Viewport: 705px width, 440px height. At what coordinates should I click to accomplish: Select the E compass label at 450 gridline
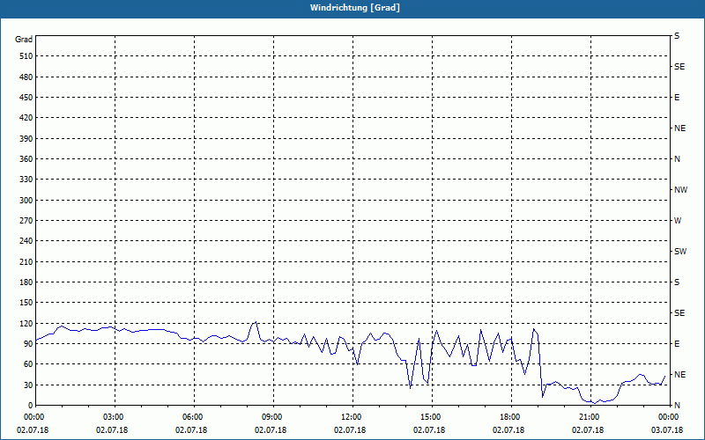(x=677, y=98)
